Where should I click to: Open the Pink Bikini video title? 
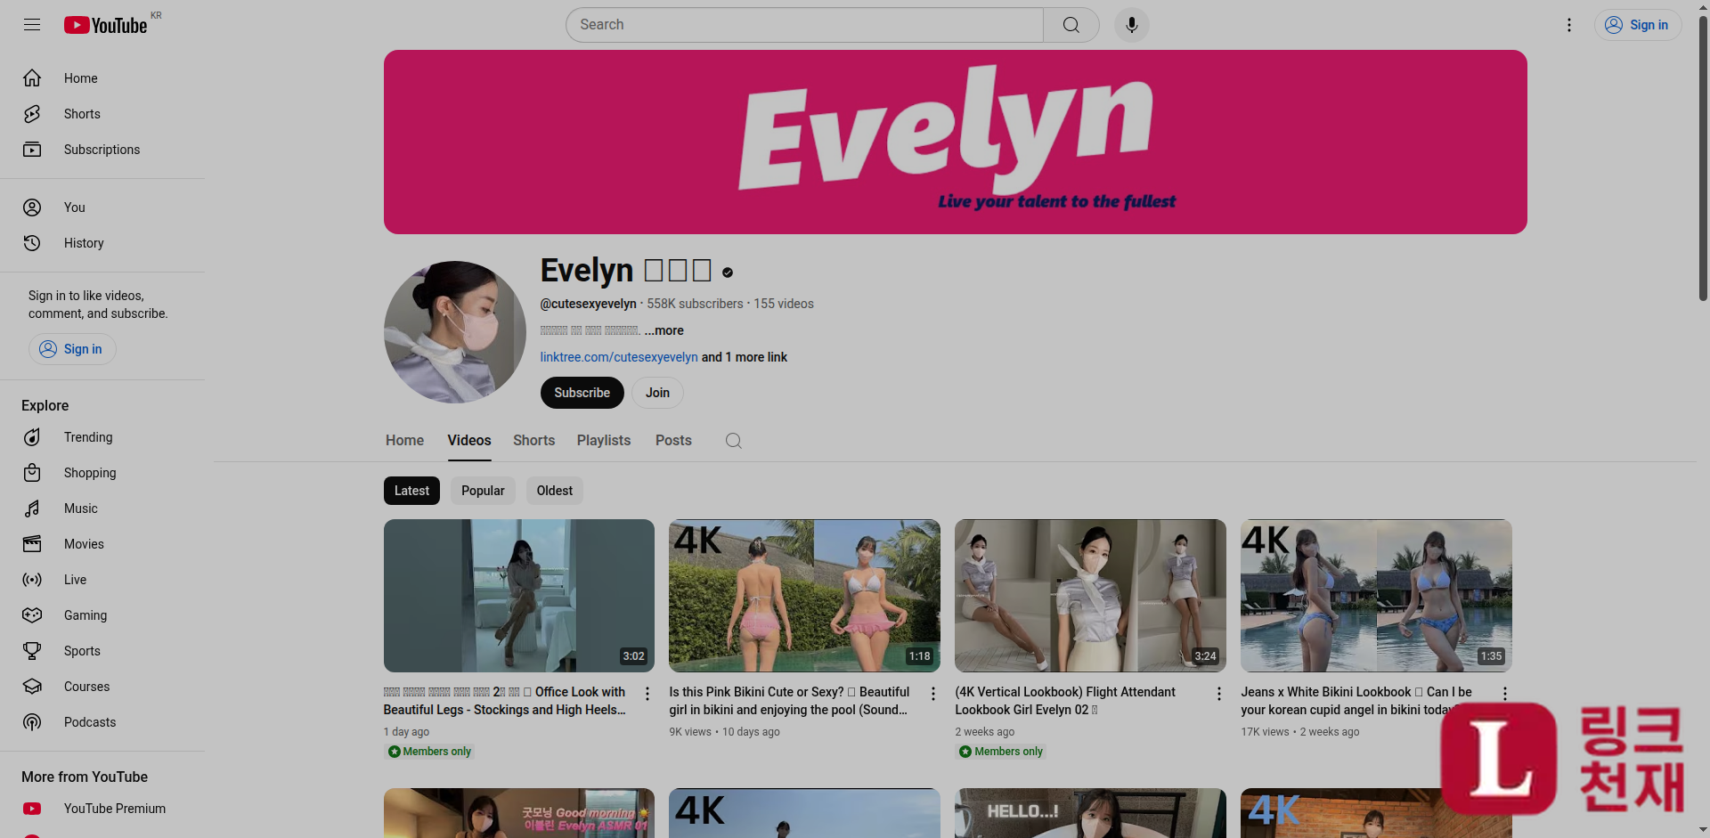click(789, 701)
